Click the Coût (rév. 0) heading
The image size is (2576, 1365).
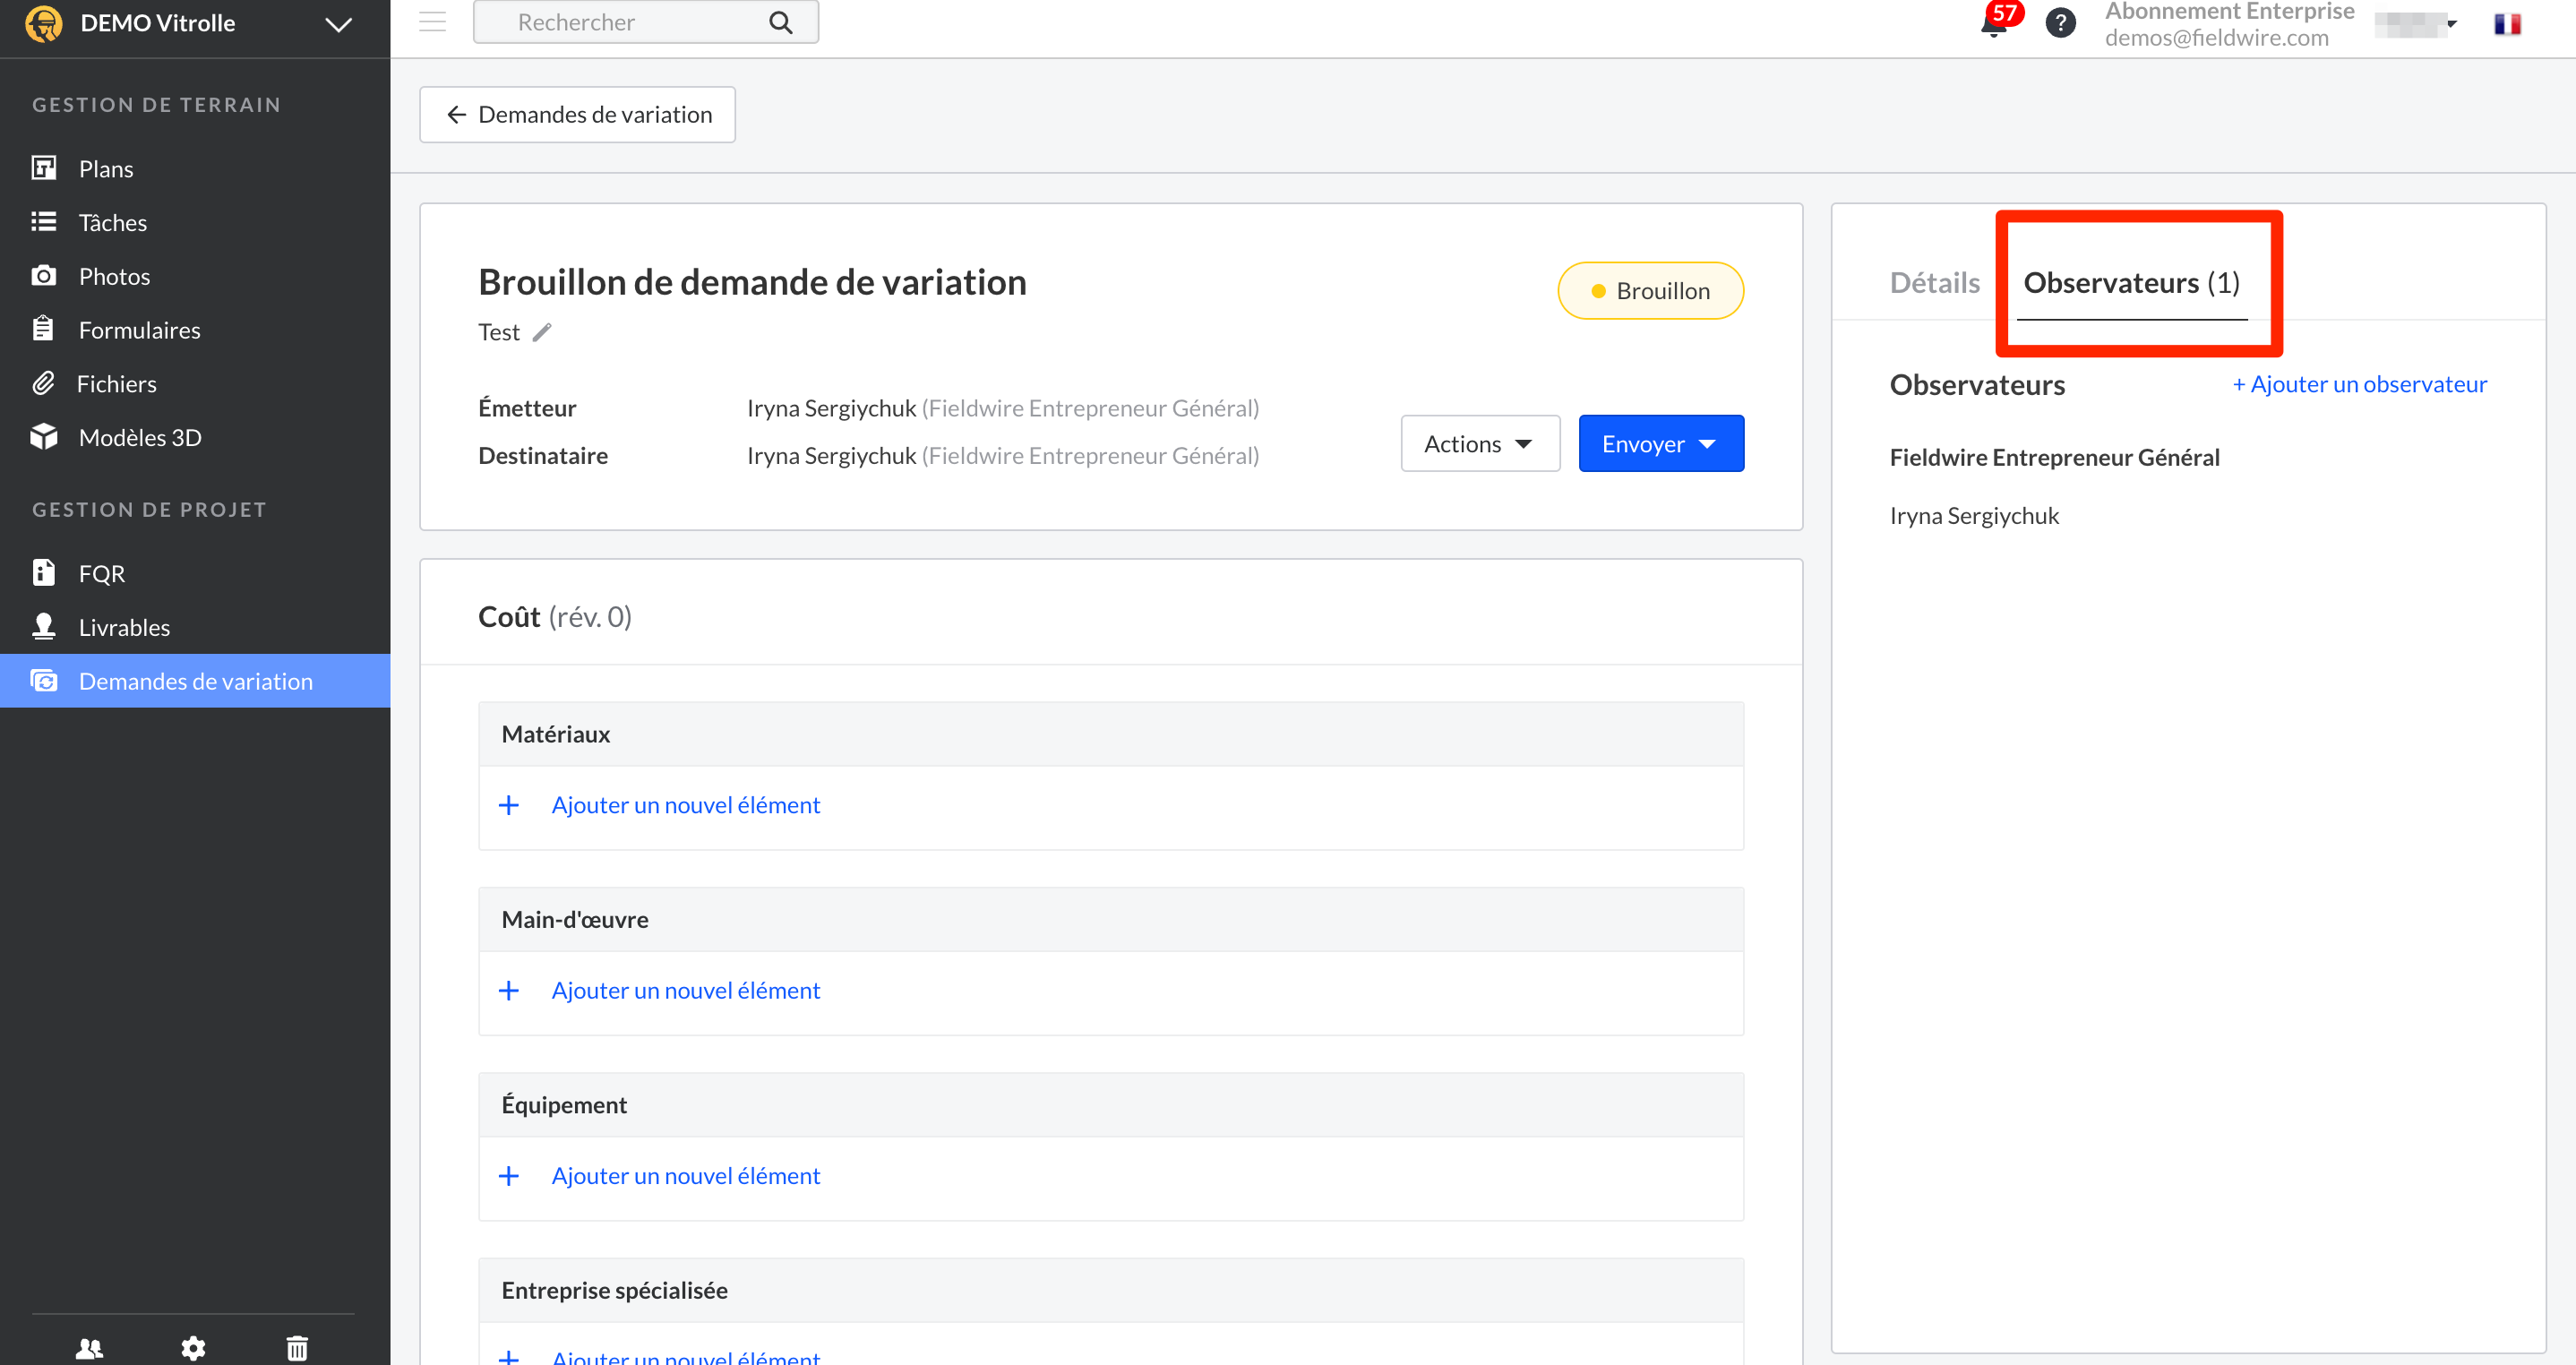coord(554,616)
